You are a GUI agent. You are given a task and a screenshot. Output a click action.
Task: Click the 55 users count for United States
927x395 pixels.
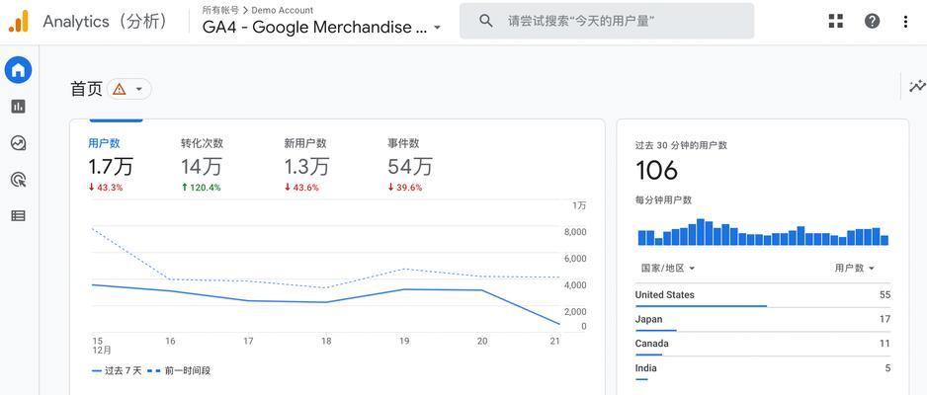(x=885, y=295)
